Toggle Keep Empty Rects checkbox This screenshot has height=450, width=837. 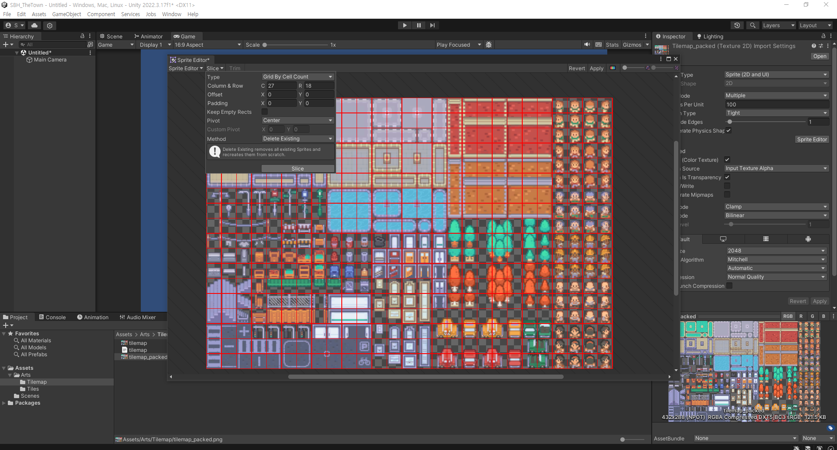[x=265, y=112]
